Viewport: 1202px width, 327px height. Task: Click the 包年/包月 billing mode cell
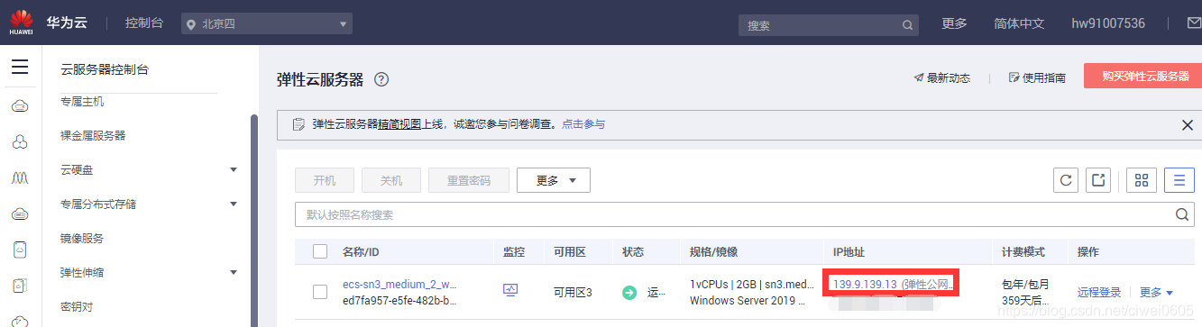1026,285
